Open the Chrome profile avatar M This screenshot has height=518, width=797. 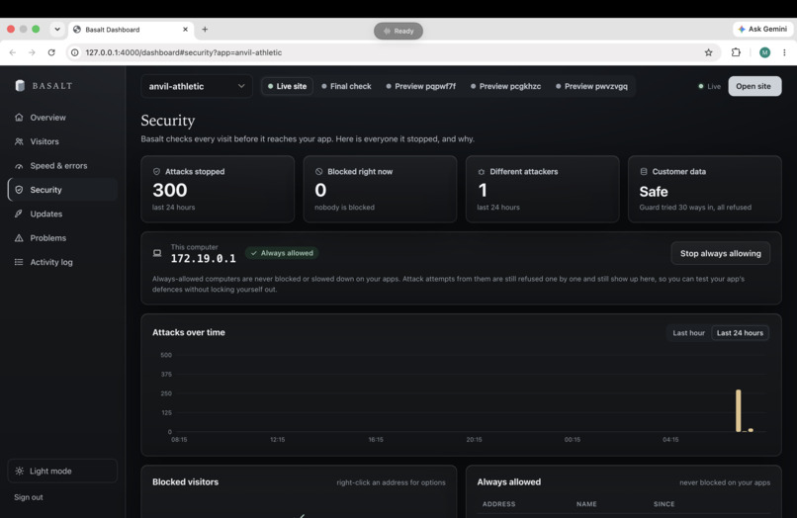click(x=764, y=52)
